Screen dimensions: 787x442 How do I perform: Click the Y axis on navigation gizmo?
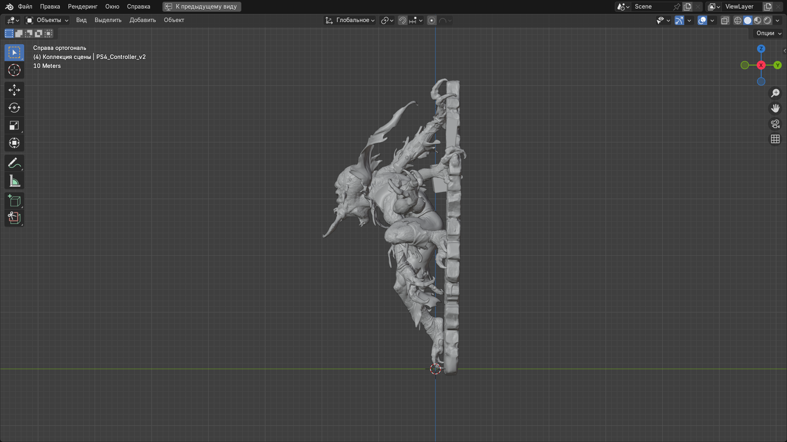point(778,65)
